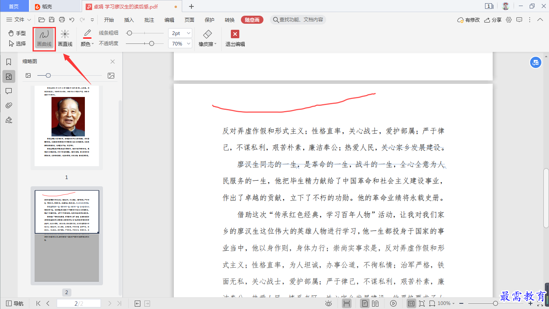
Task: Toggle two-page view mode
Action: pos(376,303)
